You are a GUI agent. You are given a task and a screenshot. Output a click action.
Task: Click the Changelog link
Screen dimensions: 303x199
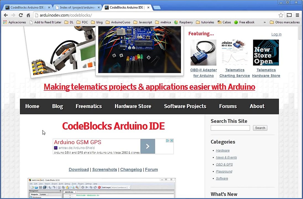click(131, 169)
